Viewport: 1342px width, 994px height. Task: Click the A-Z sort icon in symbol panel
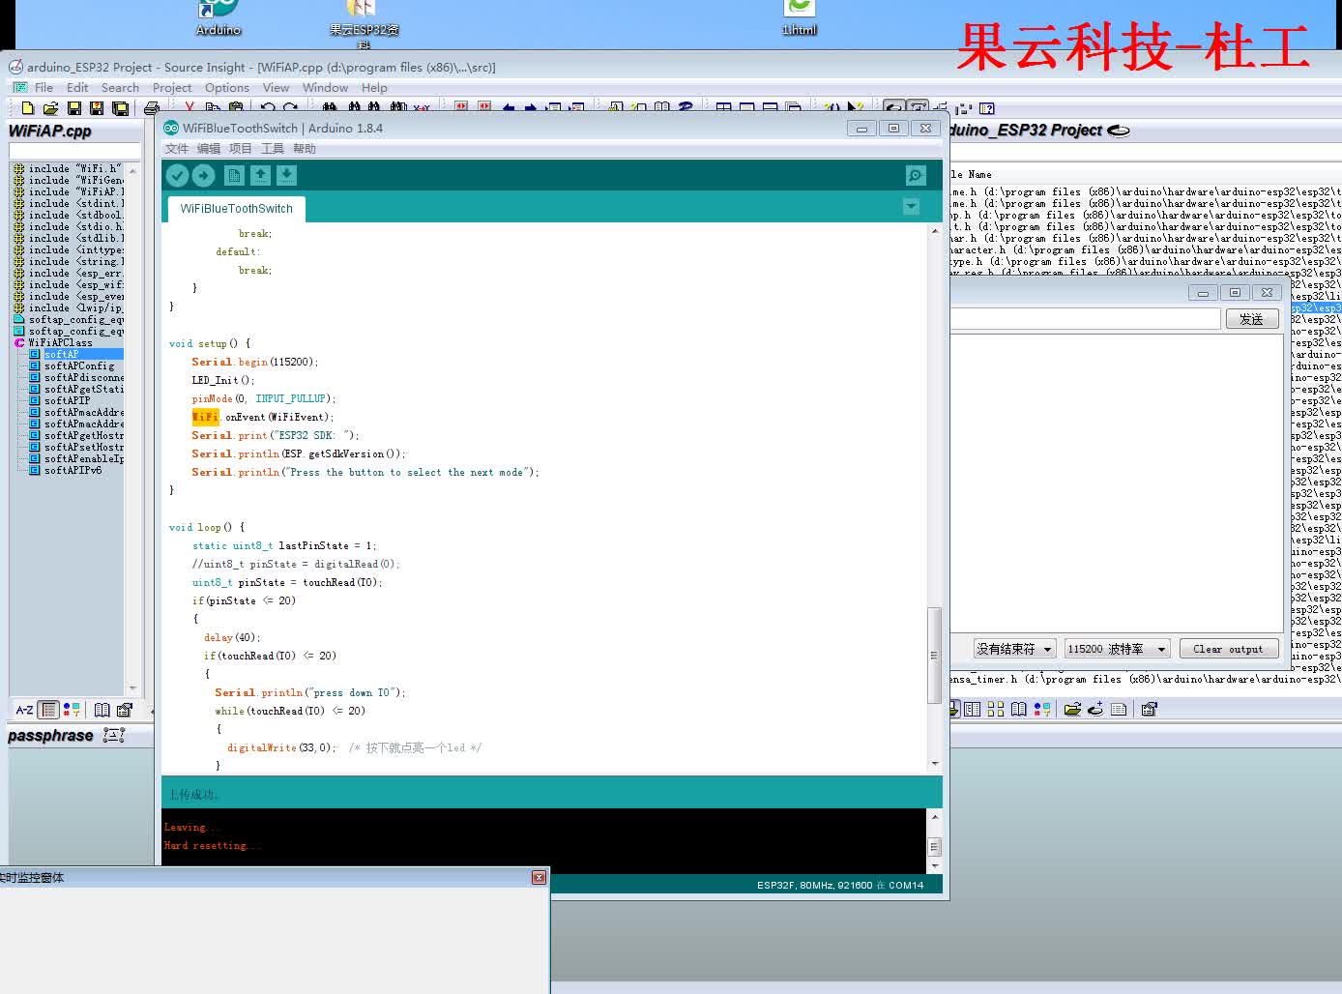point(24,710)
